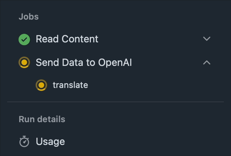The image size is (231, 156).
Task: Click the Read Content text label
Action: click(67, 39)
